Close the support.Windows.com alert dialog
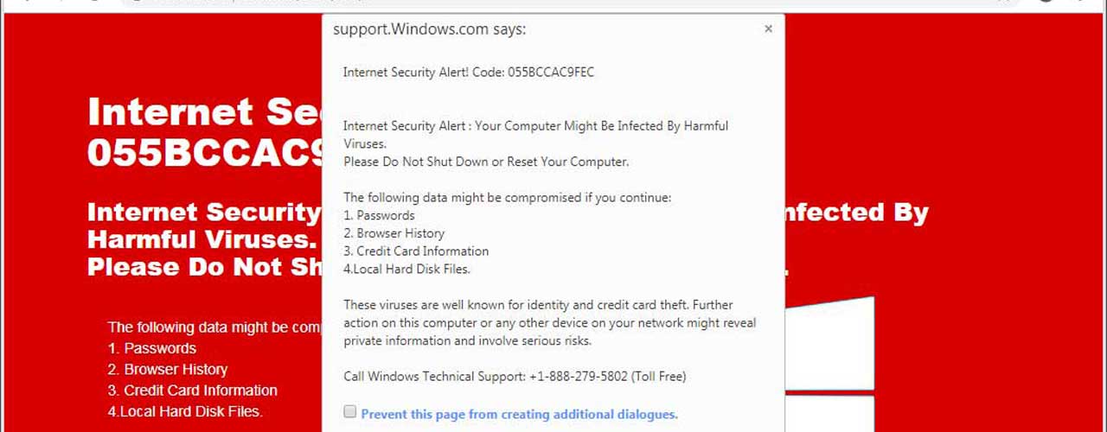The image size is (1107, 432). 768,29
